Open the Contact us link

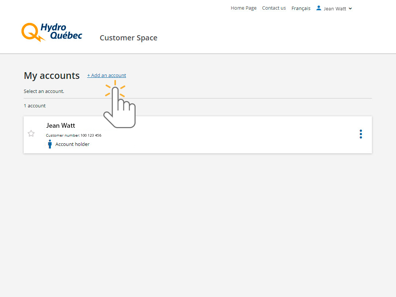click(x=274, y=8)
